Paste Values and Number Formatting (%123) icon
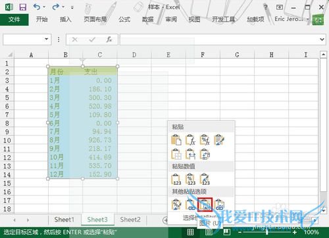This screenshot has width=329, height=238. point(190,179)
